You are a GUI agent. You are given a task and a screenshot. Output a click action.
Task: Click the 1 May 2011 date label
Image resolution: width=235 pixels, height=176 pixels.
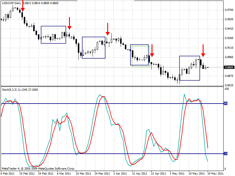click(177, 174)
